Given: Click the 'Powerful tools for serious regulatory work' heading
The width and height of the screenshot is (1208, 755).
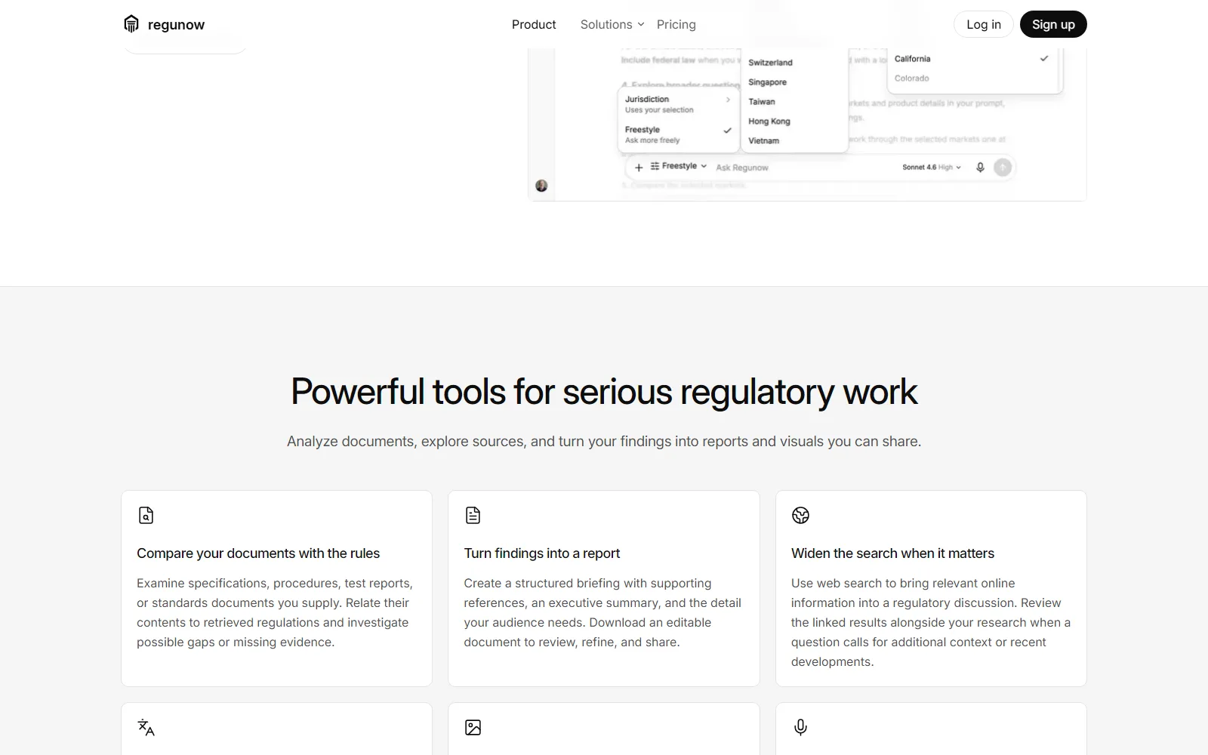Looking at the screenshot, I should point(604,392).
